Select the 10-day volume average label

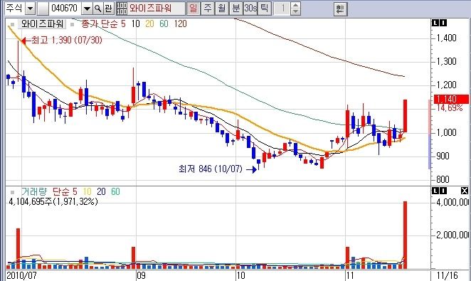[x=87, y=191]
